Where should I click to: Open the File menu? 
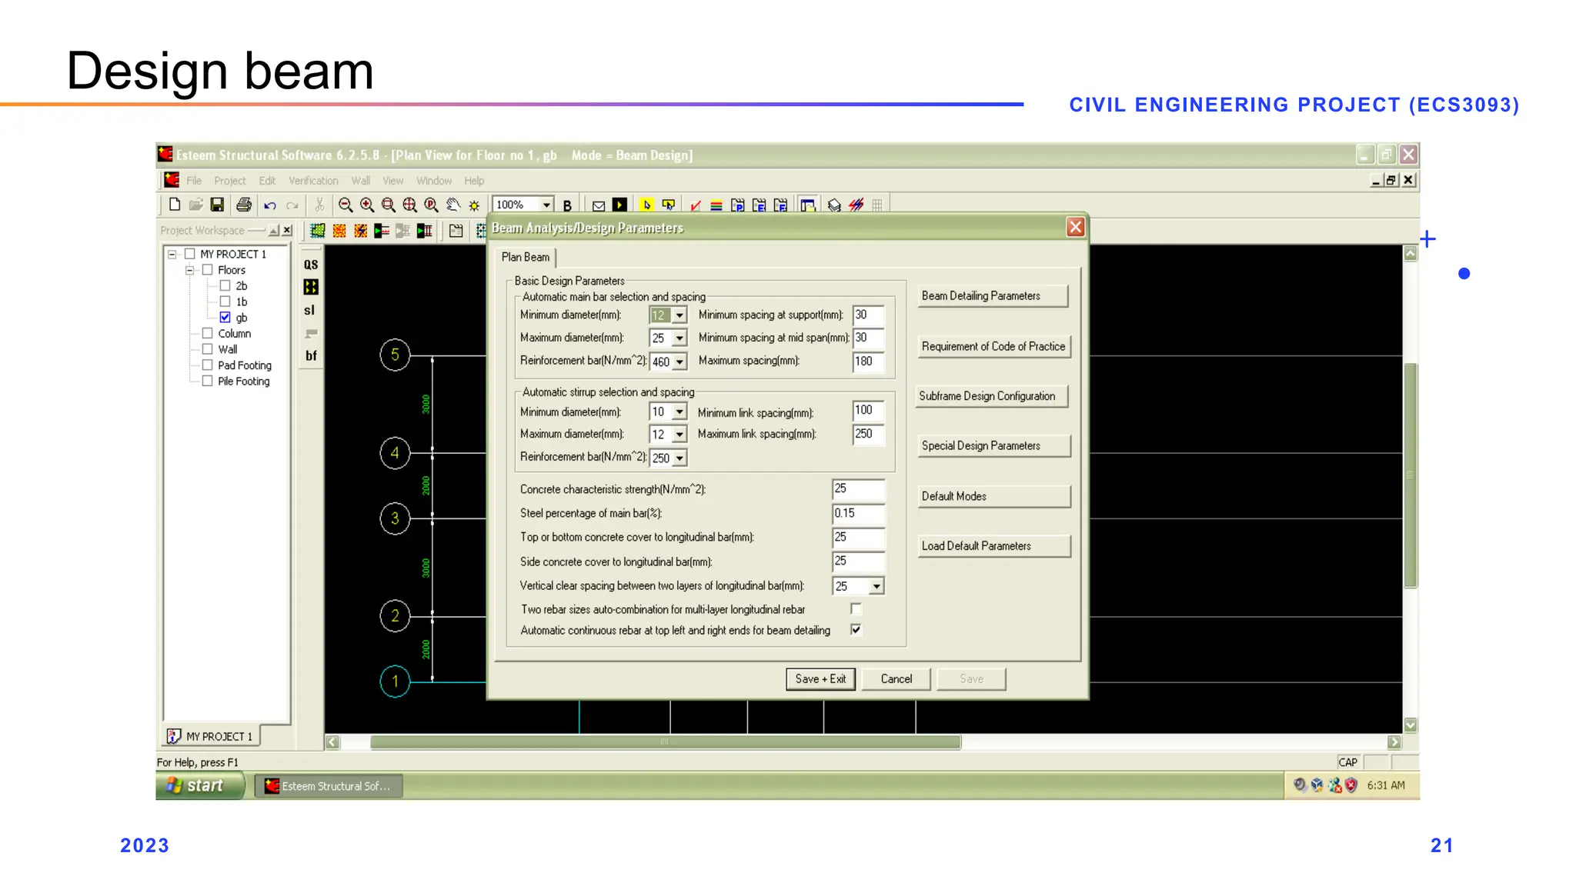click(194, 181)
